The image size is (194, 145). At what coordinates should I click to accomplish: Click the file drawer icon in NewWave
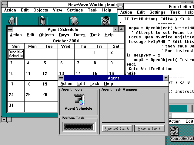pyautogui.click(x=12, y=21)
